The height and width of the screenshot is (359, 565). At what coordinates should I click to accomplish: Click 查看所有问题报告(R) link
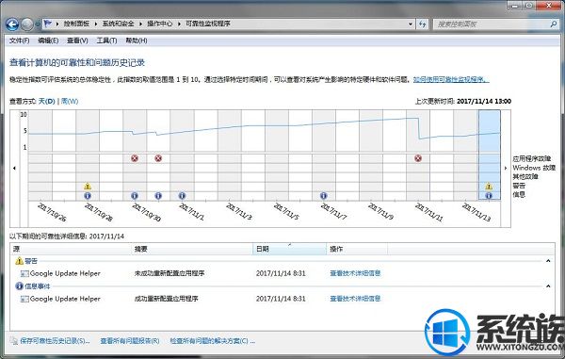[x=130, y=341]
